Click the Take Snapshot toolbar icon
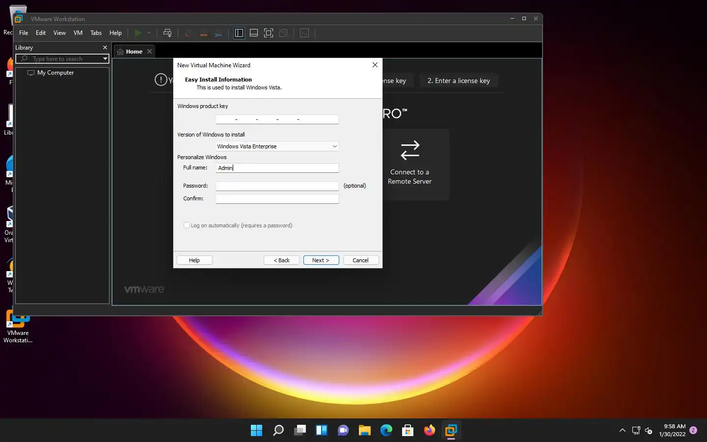Image resolution: width=707 pixels, height=442 pixels. (188, 33)
